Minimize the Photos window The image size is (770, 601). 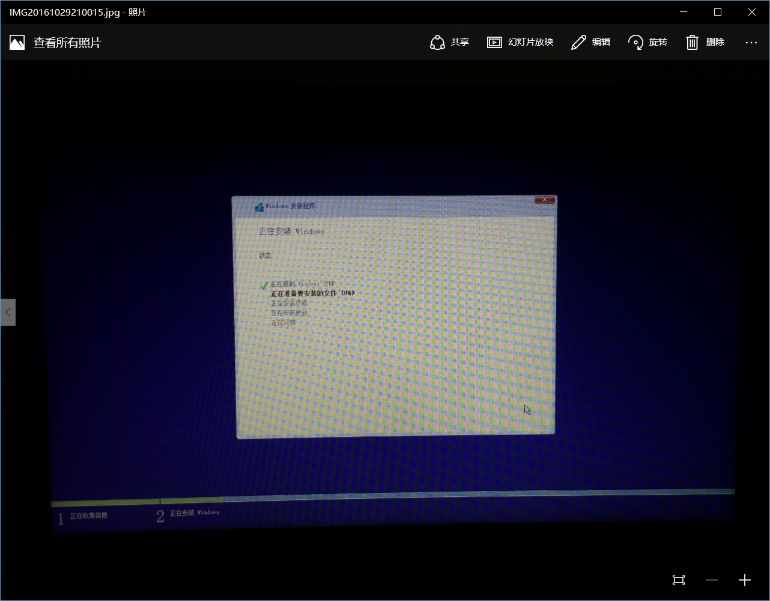(x=684, y=12)
